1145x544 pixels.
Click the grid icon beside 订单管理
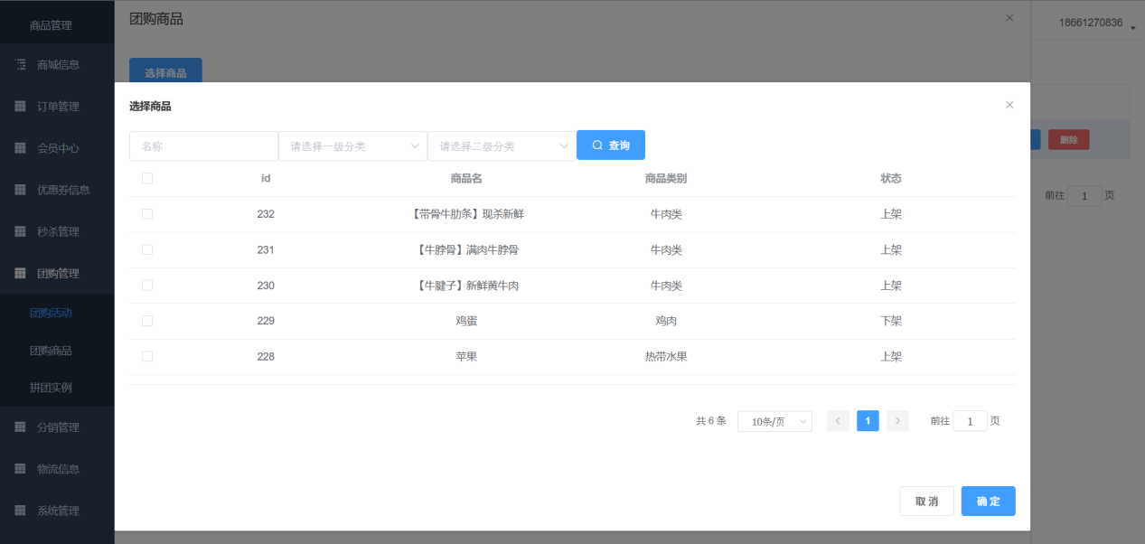20,107
